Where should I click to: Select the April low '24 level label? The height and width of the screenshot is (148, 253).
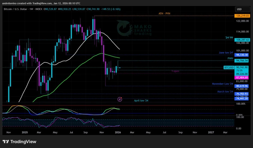pos(141,100)
